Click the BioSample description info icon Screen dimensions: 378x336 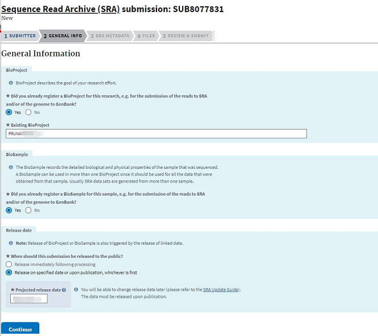coord(11,167)
